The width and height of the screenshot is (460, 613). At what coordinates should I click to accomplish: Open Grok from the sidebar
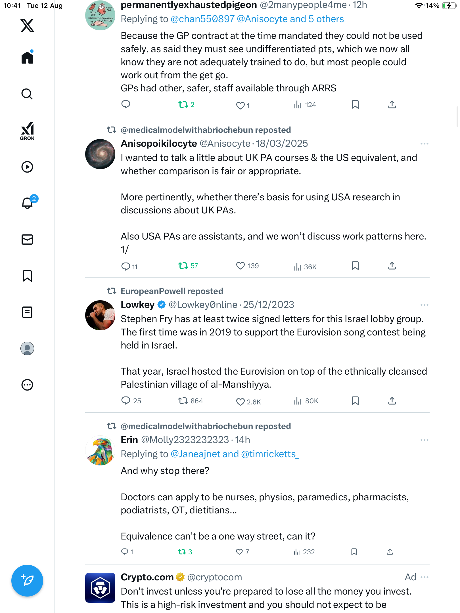(x=27, y=131)
